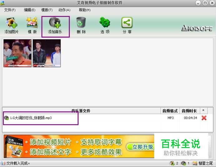Click the 彗星之尾 template icon in status bar
Viewport: 216px width, 167px height.
point(195,163)
